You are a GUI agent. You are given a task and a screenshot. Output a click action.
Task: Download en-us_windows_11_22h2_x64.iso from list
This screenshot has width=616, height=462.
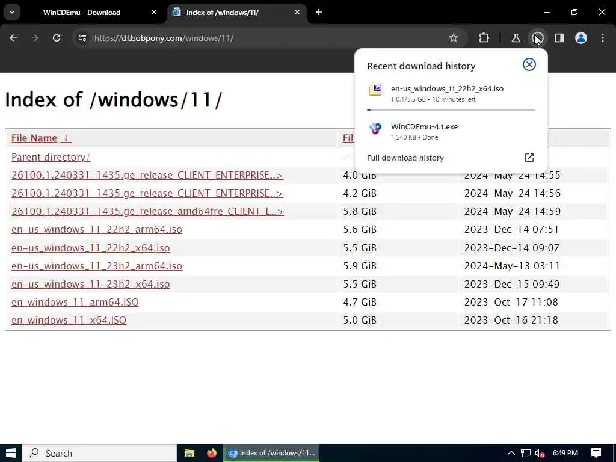point(91,248)
